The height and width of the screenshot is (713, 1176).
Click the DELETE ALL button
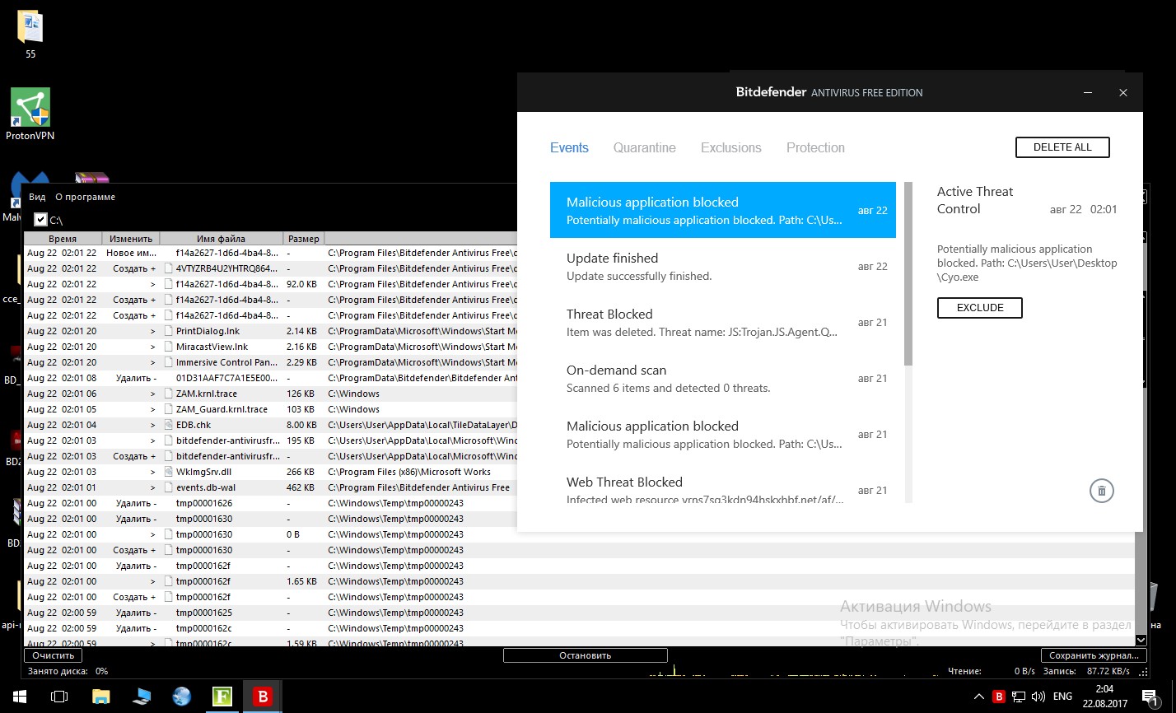pos(1062,147)
